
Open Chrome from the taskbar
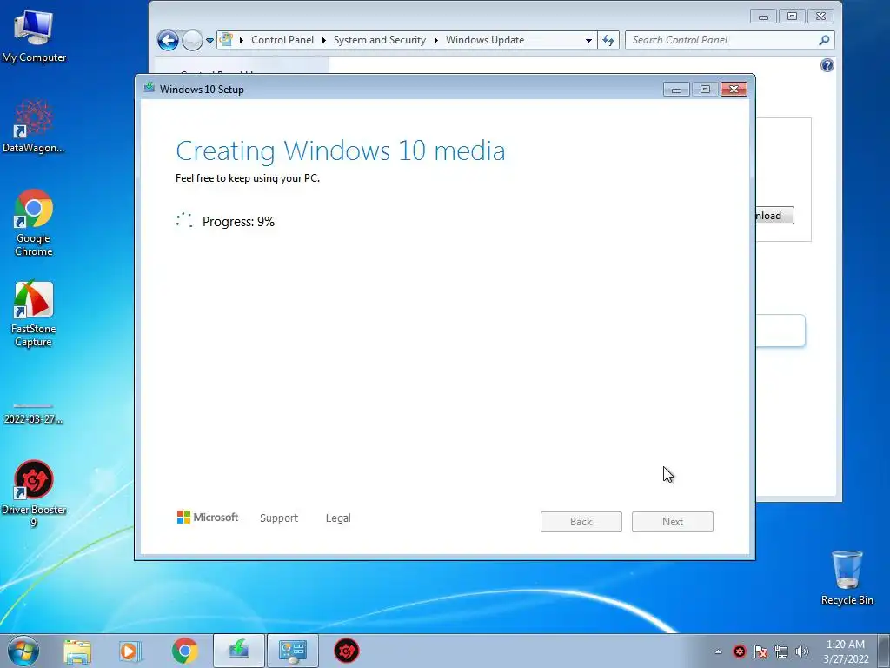[x=184, y=651]
